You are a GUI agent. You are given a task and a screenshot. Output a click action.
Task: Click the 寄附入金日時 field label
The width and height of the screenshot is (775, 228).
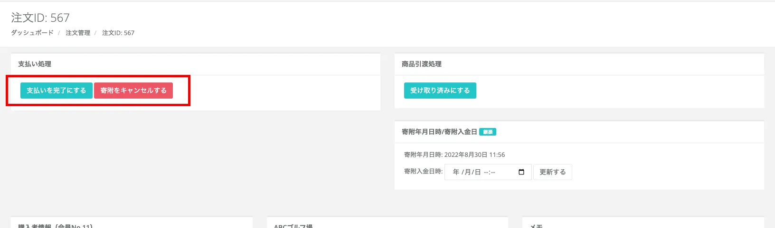[423, 171]
